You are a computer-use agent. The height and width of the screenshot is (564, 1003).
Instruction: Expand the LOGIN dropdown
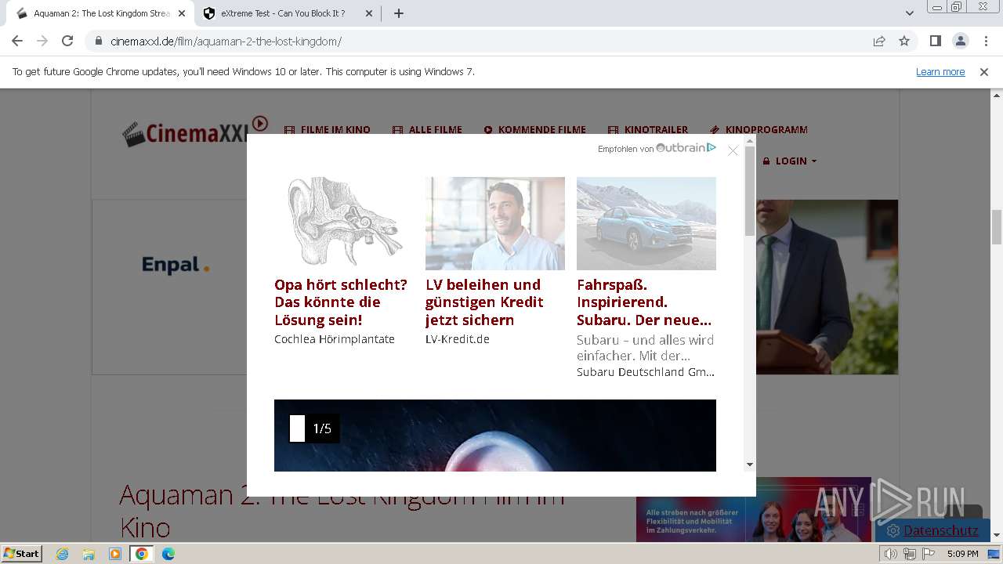(x=790, y=161)
